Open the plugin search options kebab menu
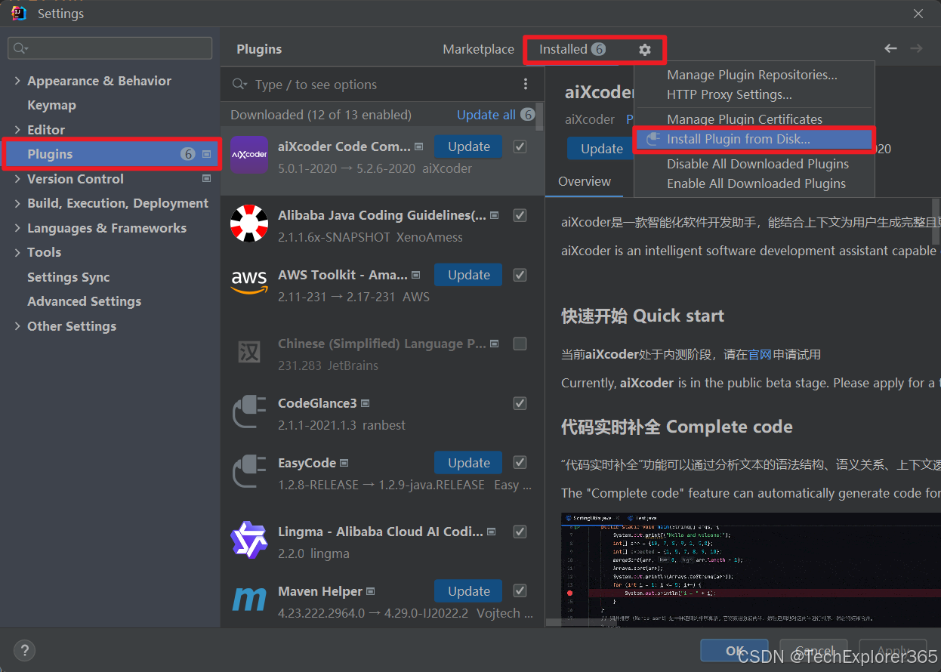 click(x=526, y=84)
